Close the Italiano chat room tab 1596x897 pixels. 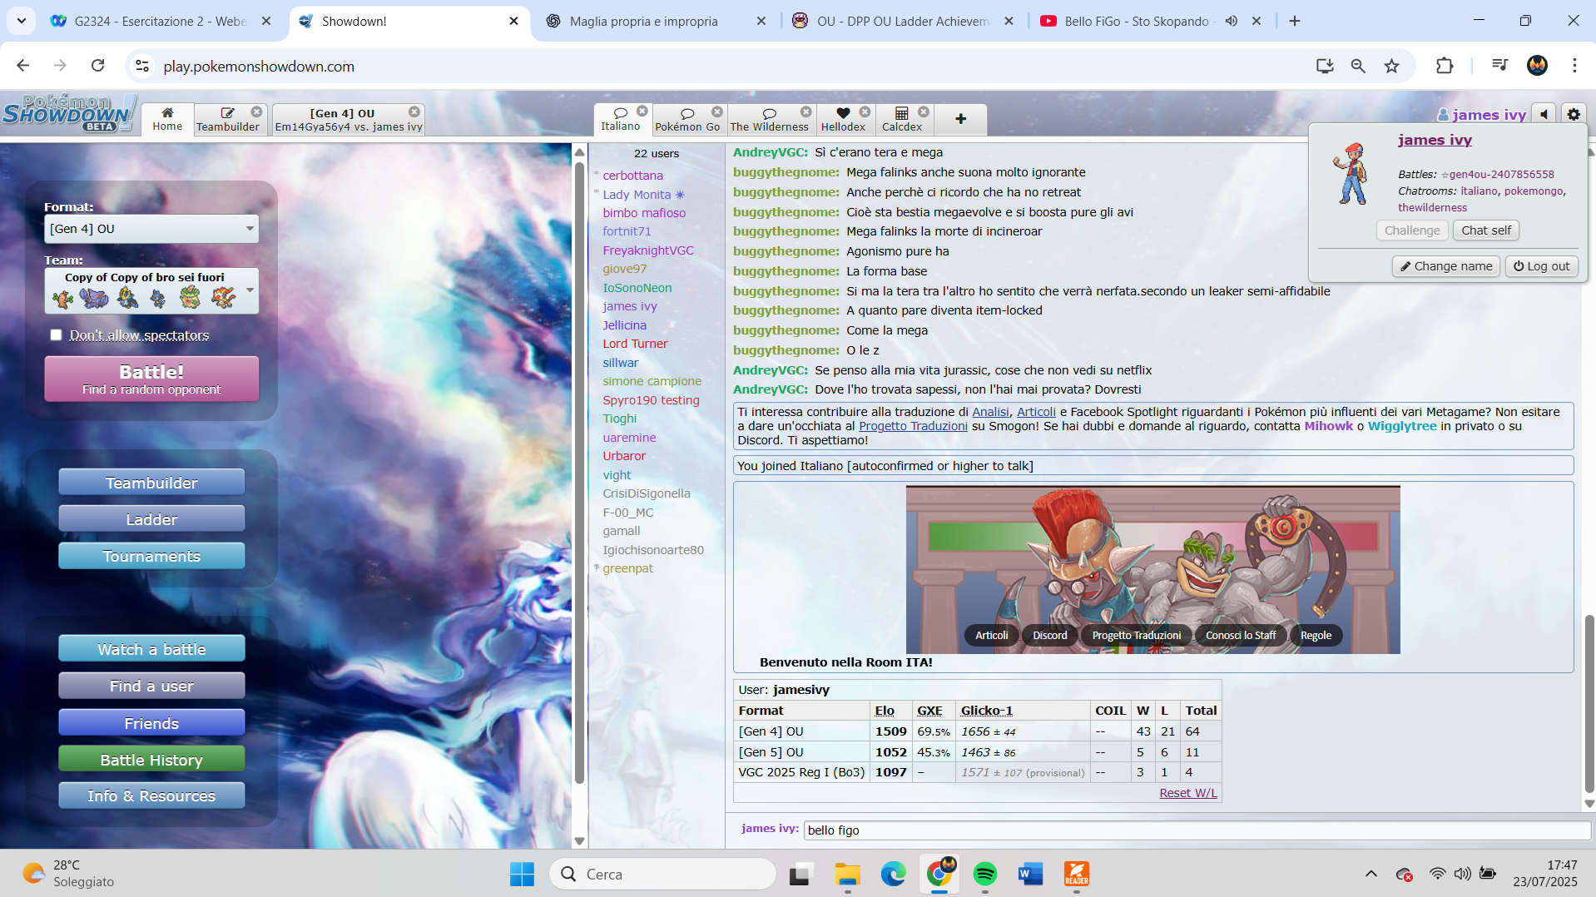[642, 112]
